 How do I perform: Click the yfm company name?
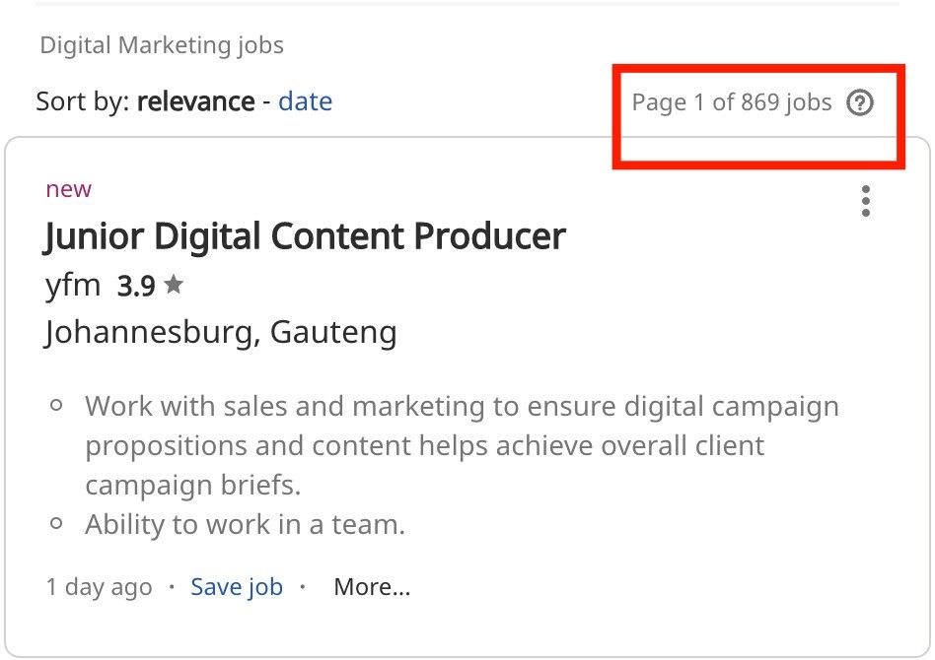73,285
